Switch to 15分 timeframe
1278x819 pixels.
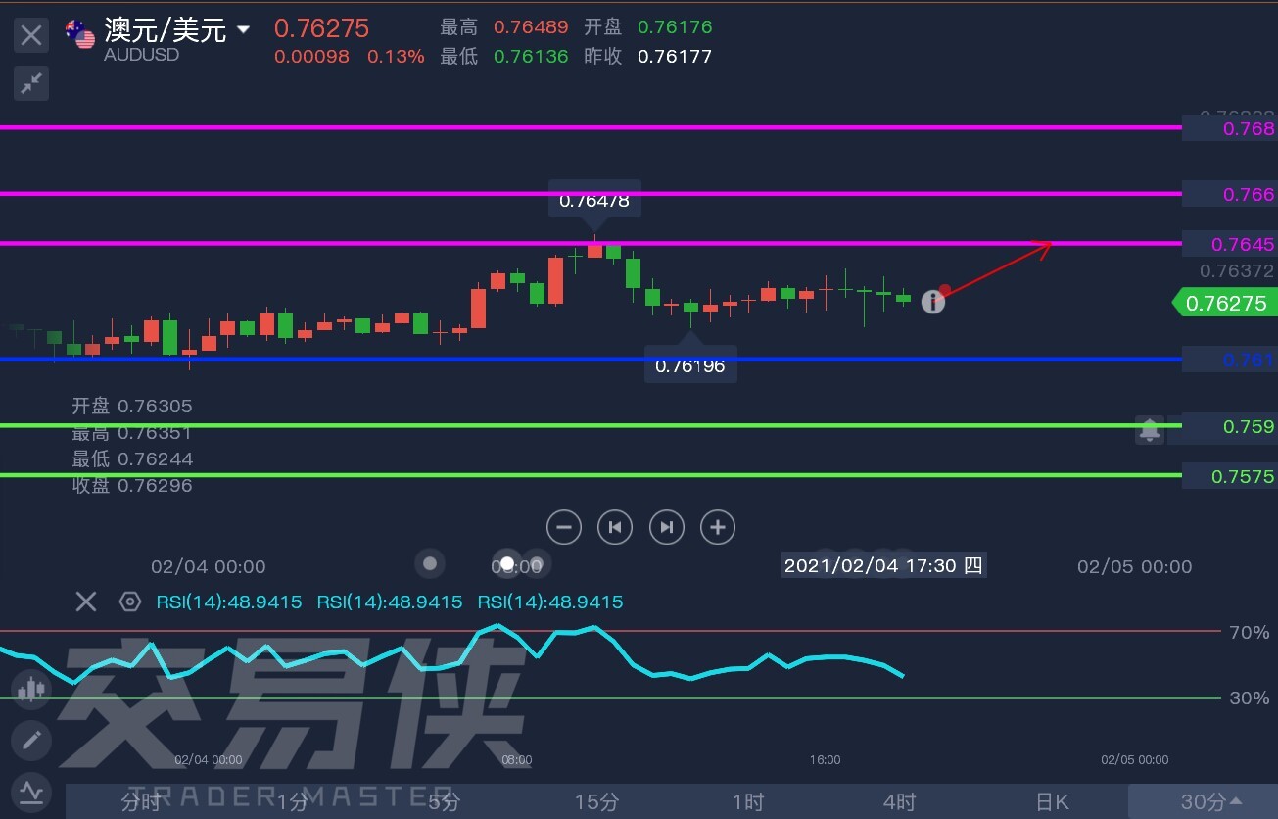click(x=596, y=802)
